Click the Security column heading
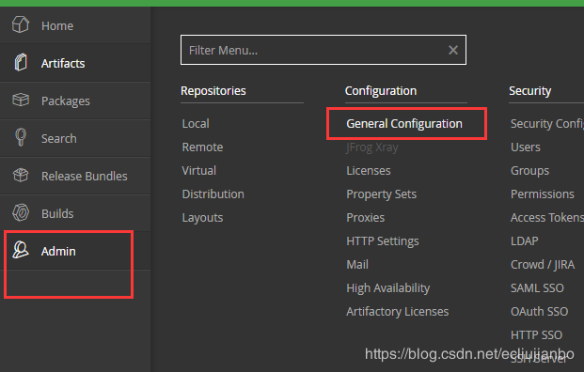 (x=530, y=91)
